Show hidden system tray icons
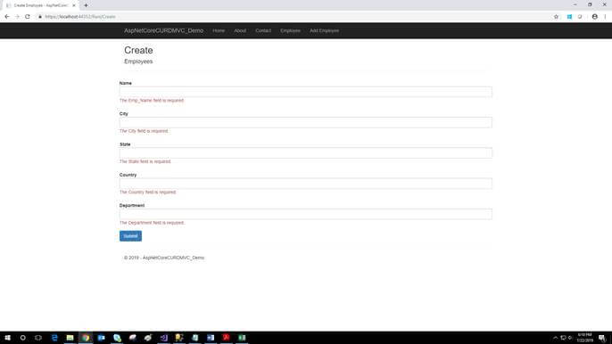Image resolution: width=612 pixels, height=344 pixels. [x=555, y=338]
